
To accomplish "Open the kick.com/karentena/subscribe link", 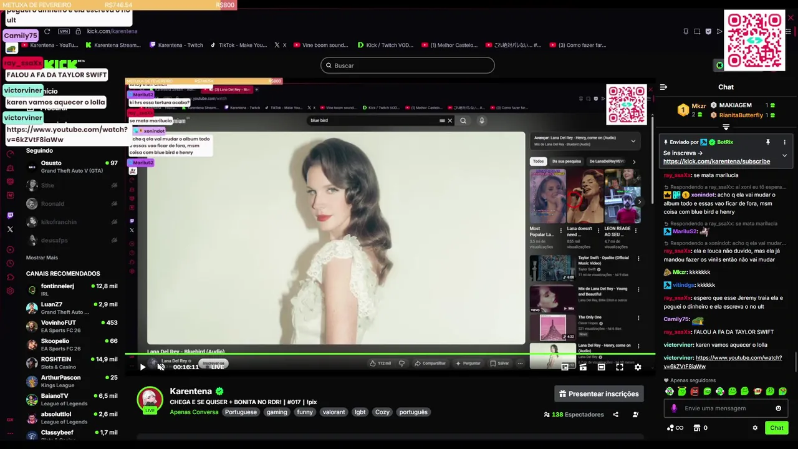I will click(716, 162).
